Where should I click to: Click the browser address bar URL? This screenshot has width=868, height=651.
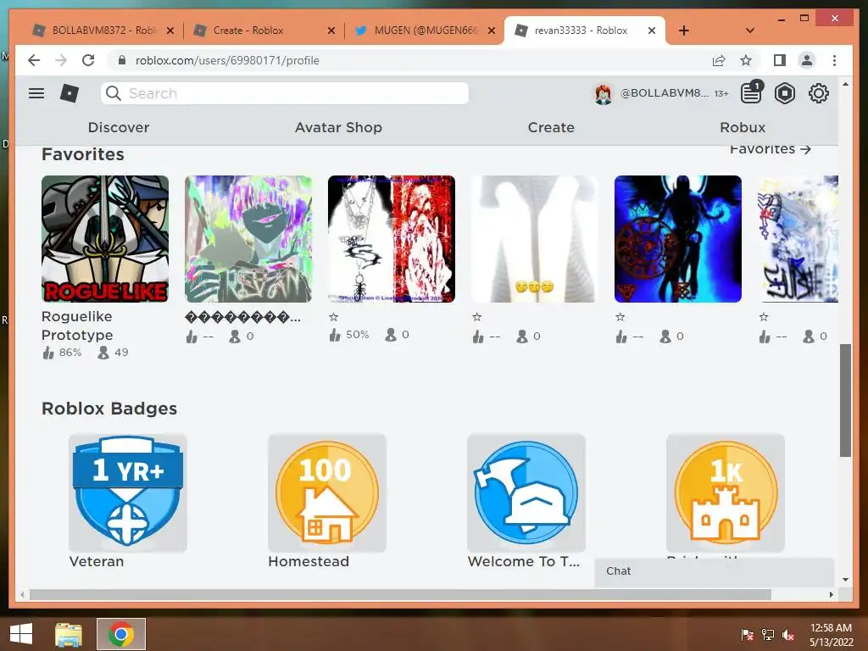point(227,60)
